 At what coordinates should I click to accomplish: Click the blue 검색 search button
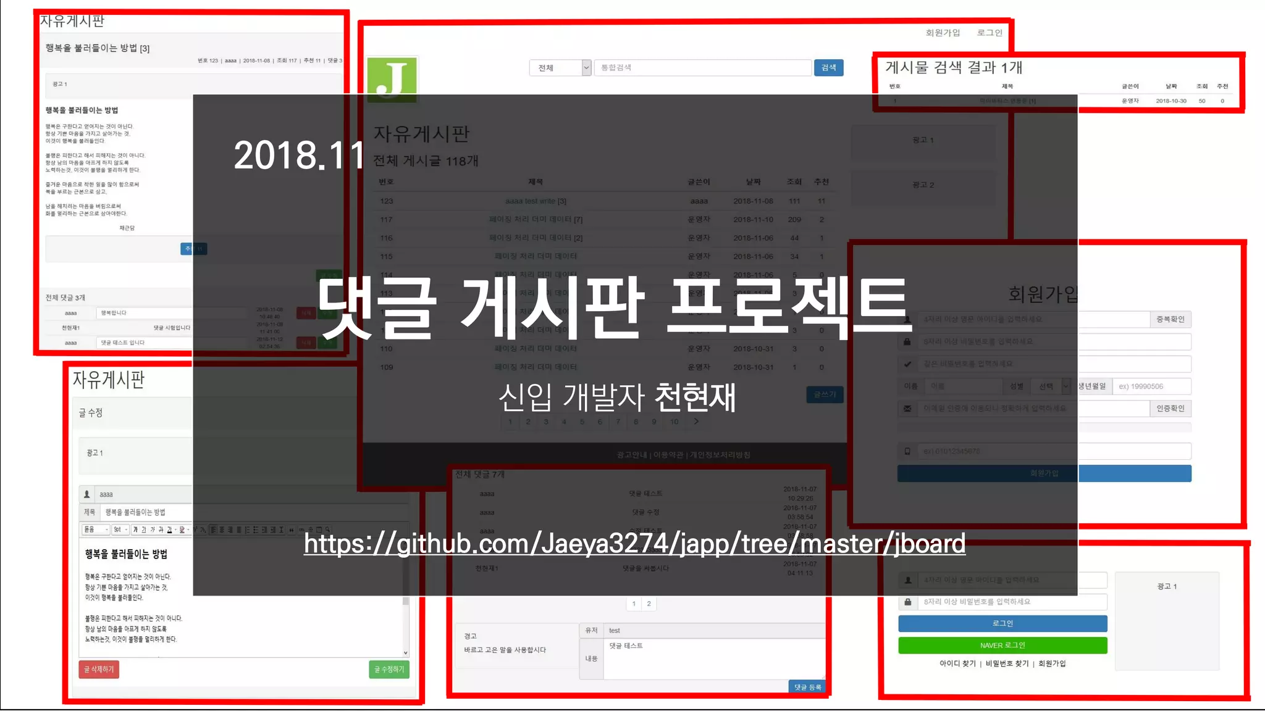click(829, 68)
